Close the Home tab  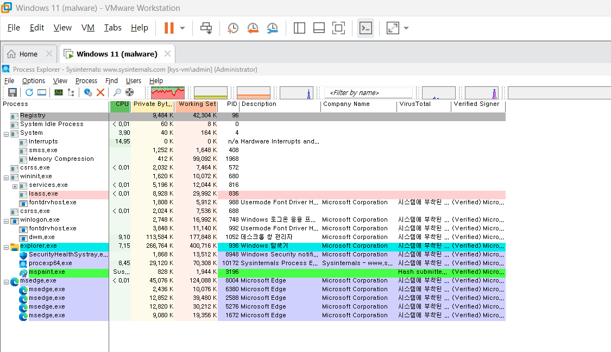(x=49, y=54)
